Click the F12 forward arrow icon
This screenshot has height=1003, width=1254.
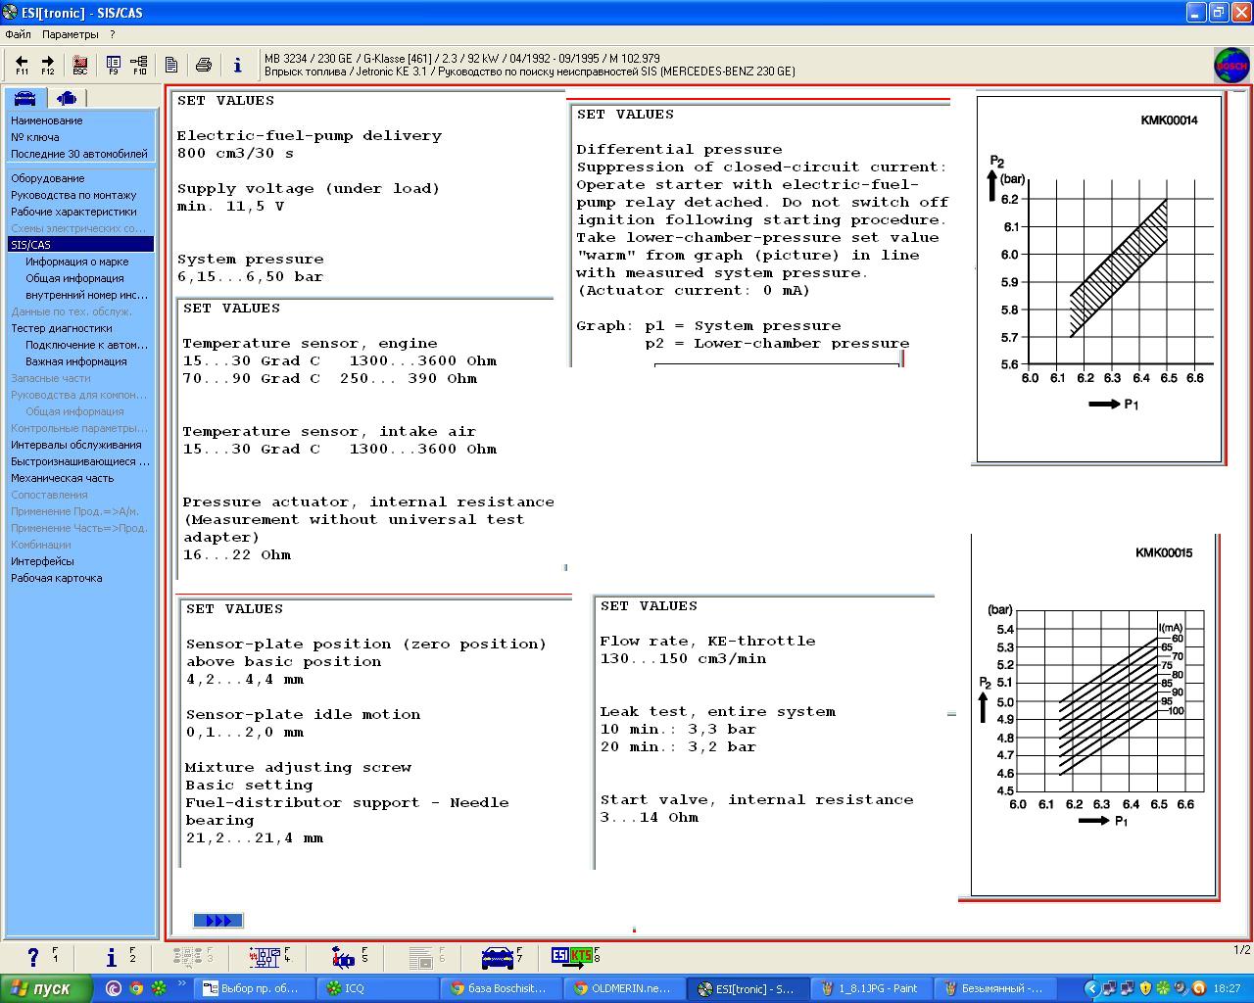pos(47,65)
